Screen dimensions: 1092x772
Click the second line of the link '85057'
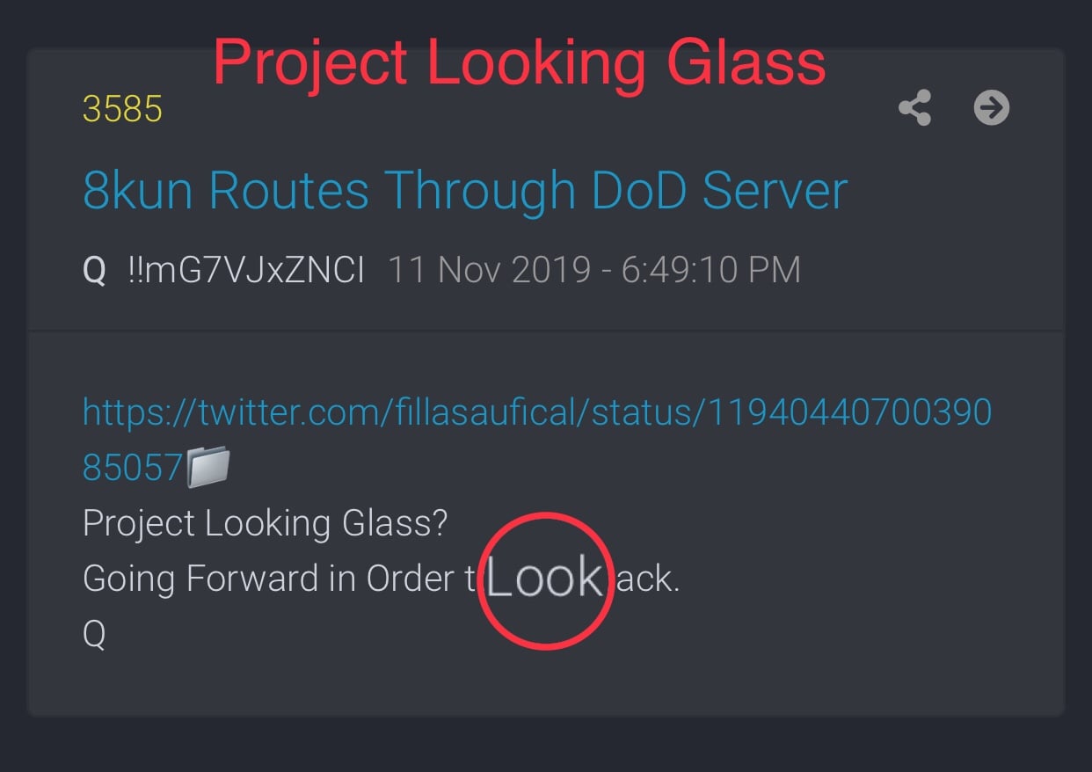[x=132, y=468]
